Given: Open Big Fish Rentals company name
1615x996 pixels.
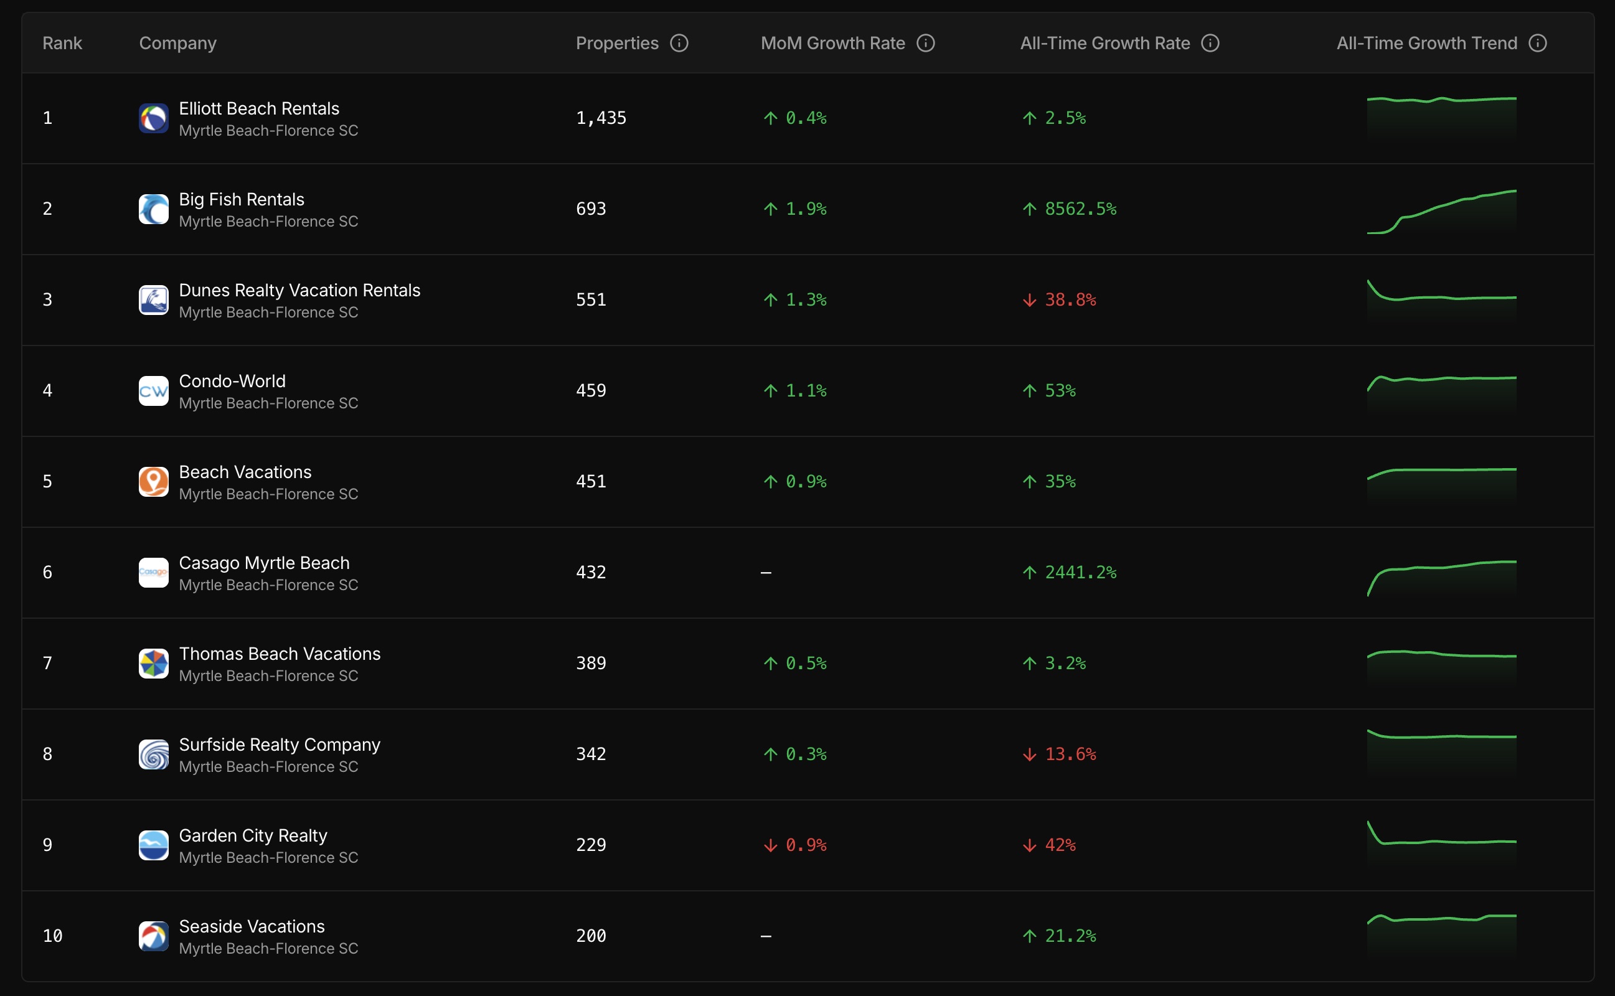Looking at the screenshot, I should [x=242, y=200].
